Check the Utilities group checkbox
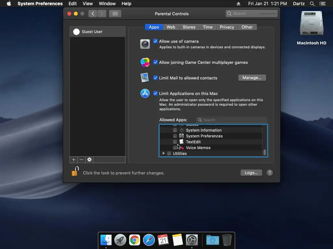The width and height of the screenshot is (333, 249). point(169,153)
